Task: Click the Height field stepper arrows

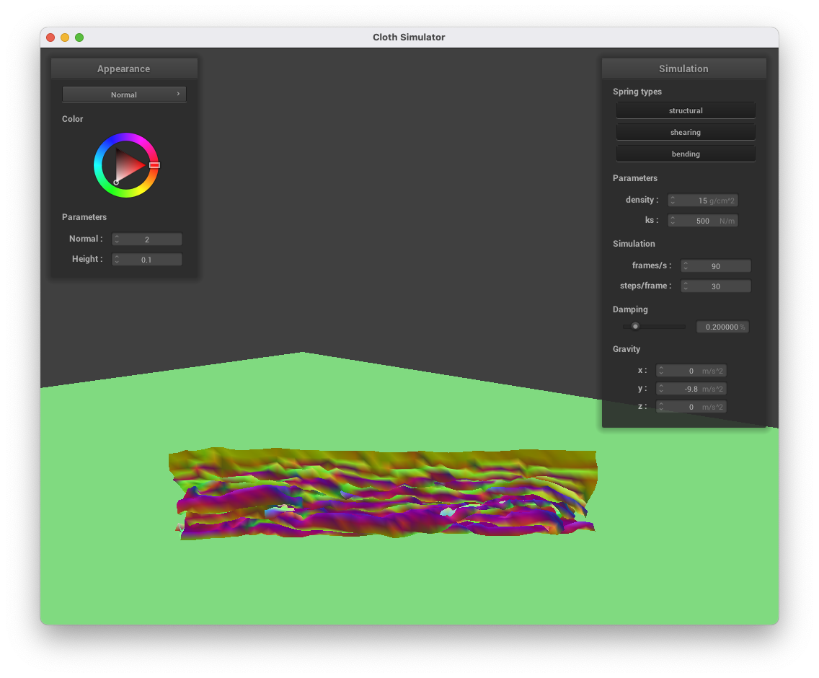Action: (117, 260)
